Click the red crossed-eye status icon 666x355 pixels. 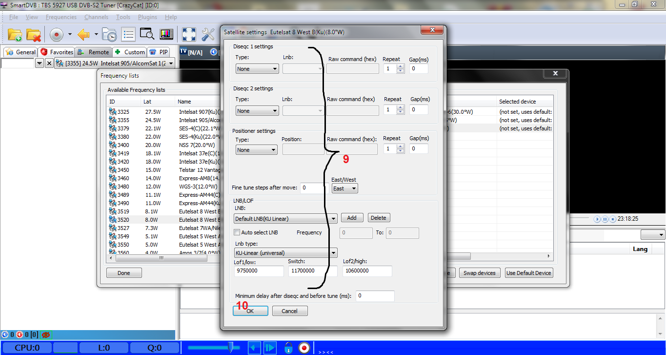pos(46,335)
